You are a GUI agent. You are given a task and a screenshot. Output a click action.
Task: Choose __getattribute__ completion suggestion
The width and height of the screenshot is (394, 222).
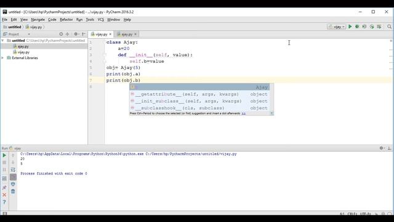point(199,94)
